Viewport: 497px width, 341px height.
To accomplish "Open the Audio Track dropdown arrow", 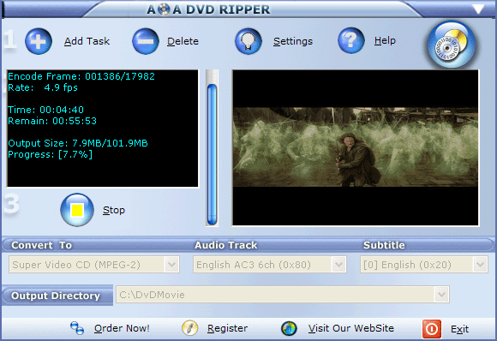I will 338,264.
